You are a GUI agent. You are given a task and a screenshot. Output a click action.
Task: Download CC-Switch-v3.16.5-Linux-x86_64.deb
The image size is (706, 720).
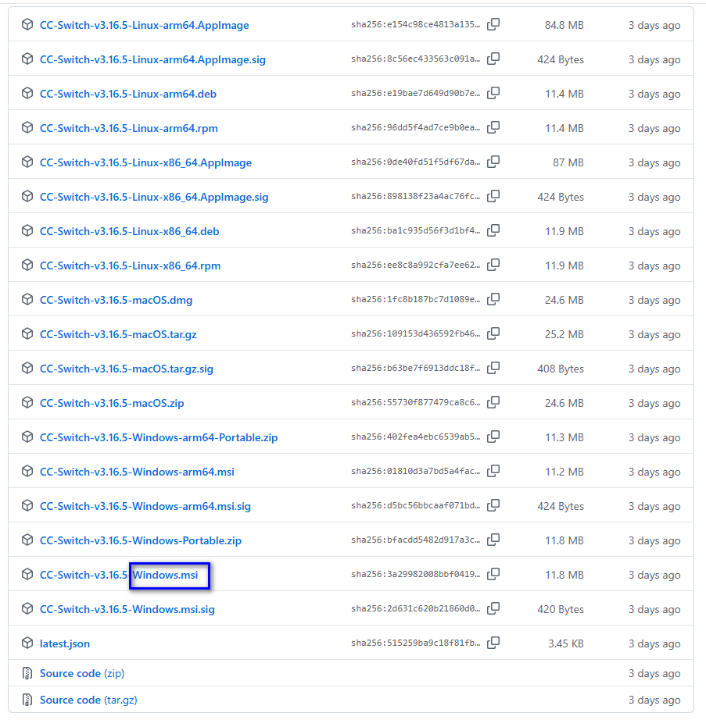pos(129,231)
